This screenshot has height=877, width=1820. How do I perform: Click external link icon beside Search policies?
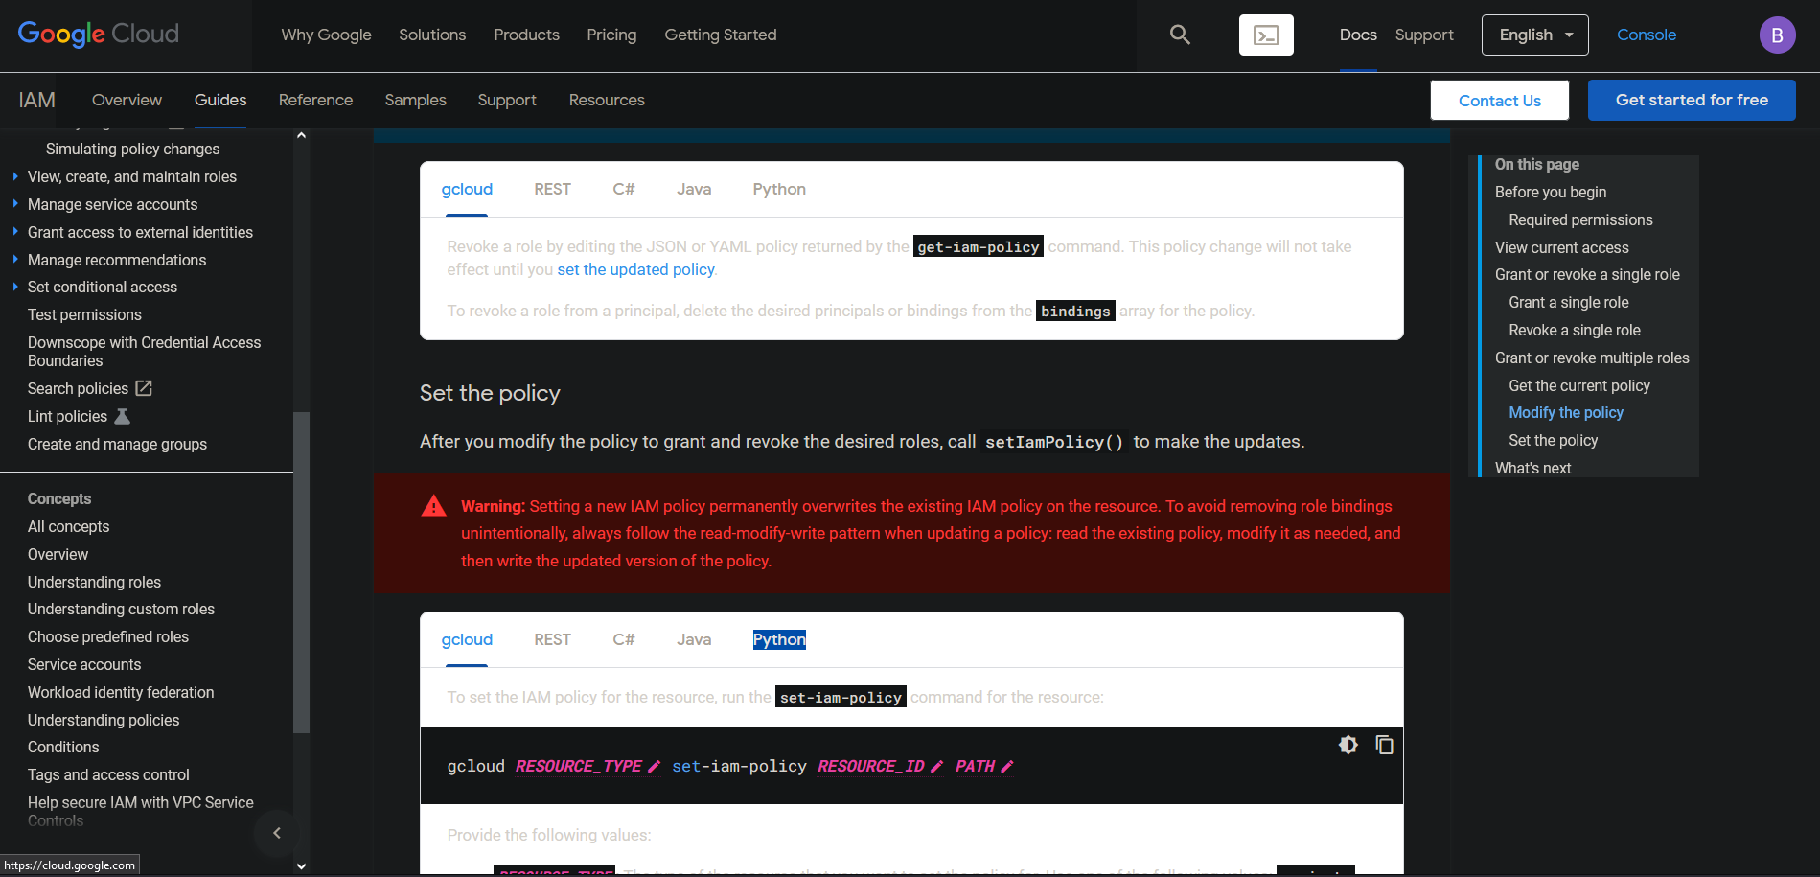tap(144, 388)
